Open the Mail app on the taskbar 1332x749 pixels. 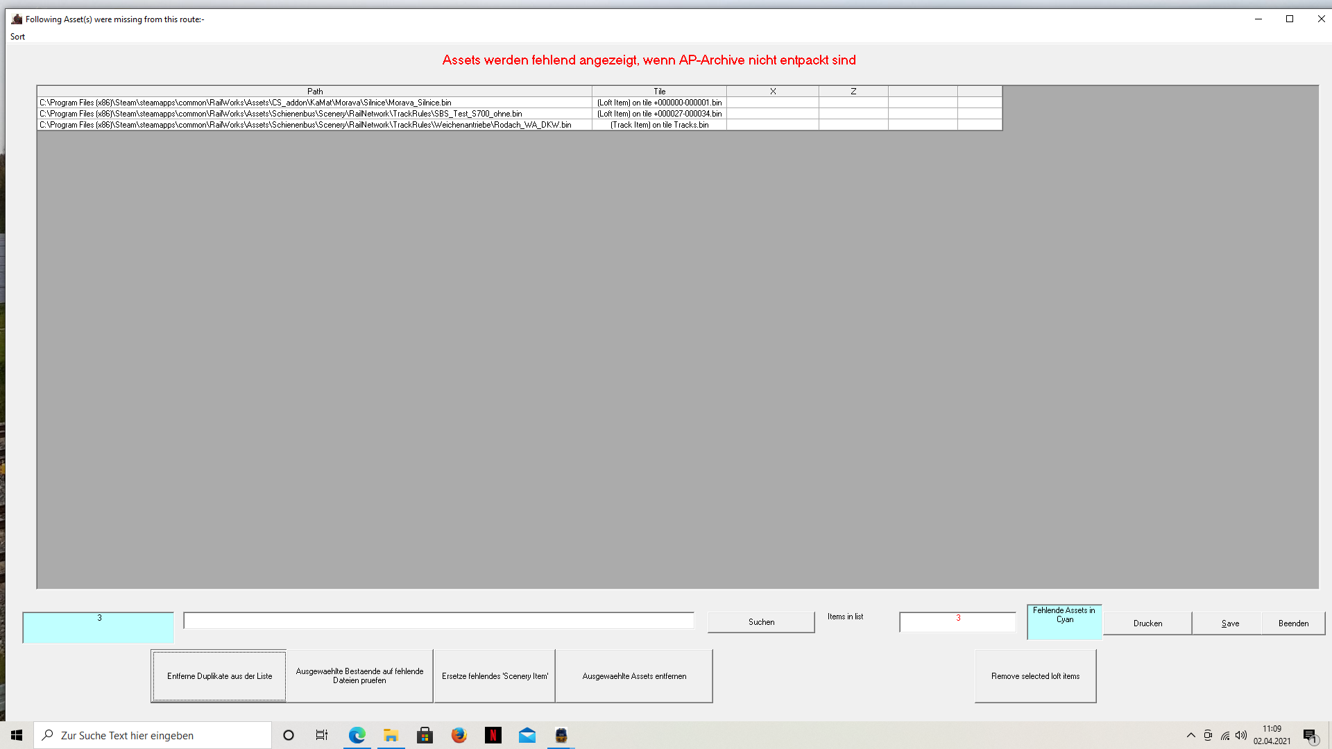527,735
